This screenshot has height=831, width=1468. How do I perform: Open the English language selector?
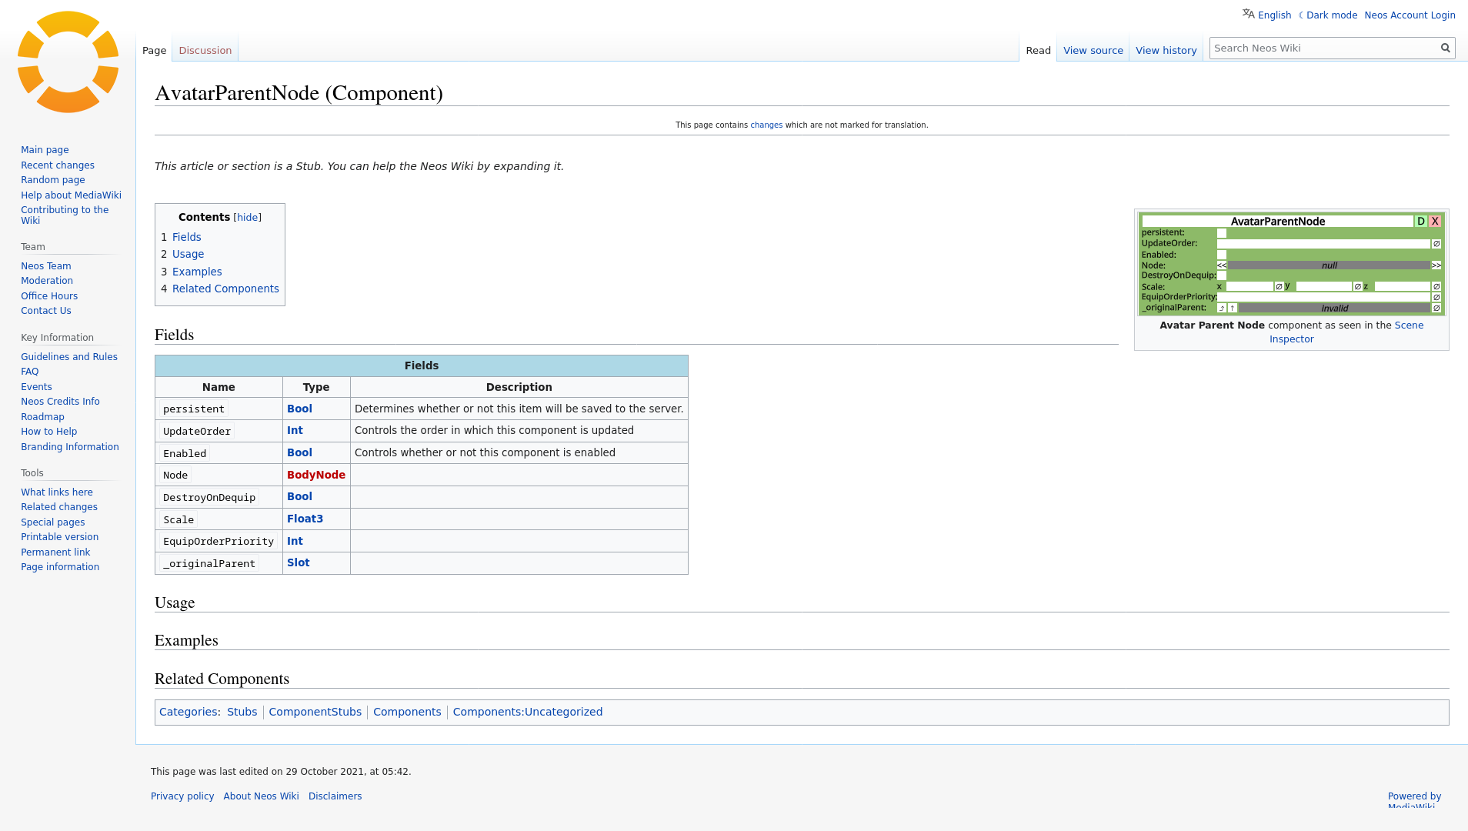[1274, 15]
